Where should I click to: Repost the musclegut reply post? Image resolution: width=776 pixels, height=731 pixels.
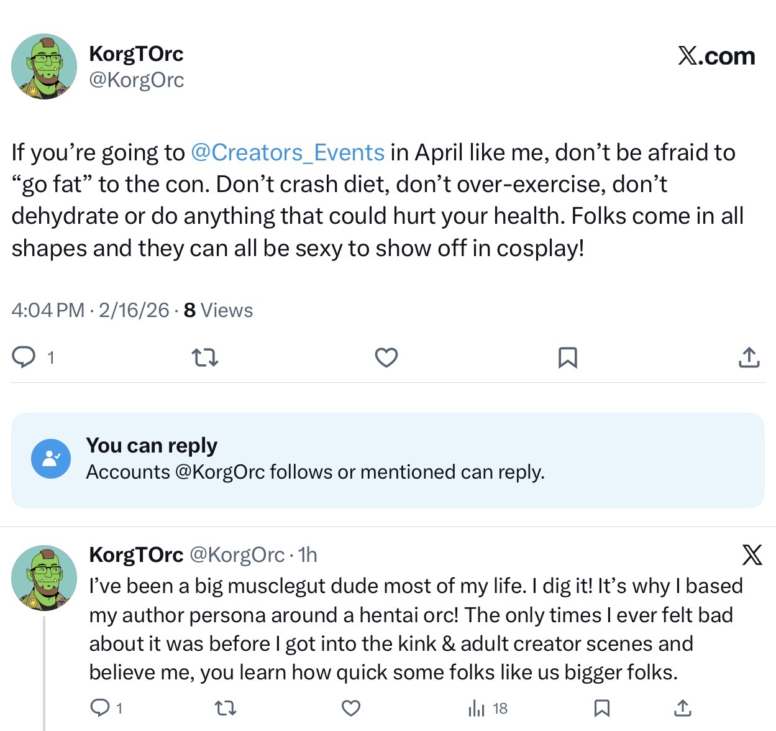[x=225, y=707]
